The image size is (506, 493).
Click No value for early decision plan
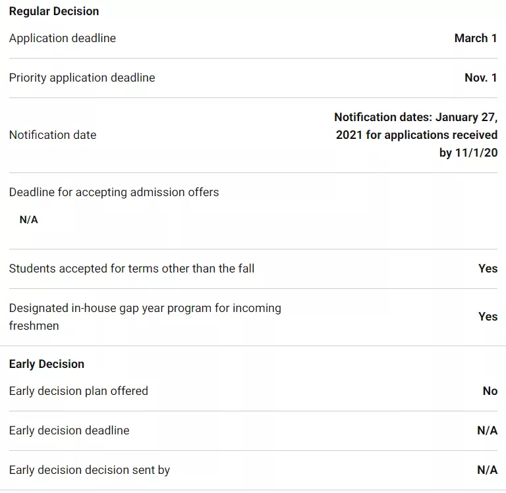coord(490,391)
